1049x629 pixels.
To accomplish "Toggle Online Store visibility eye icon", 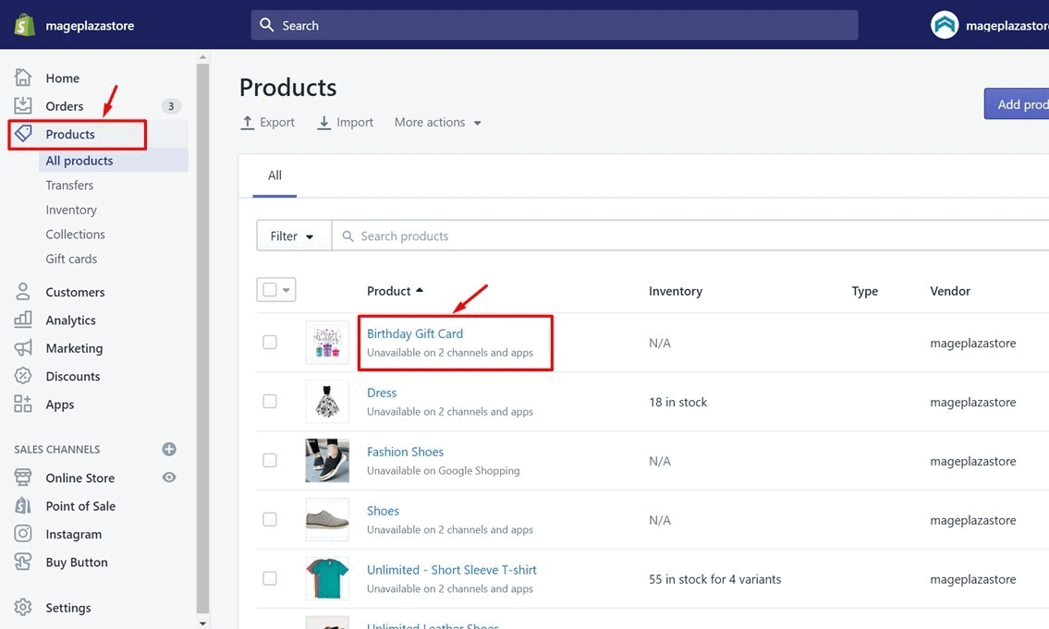I will pos(168,478).
